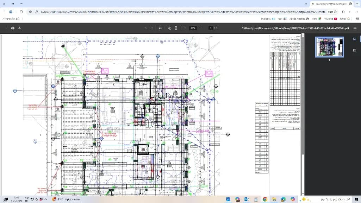Click the PDF vertical scrollbar
Screen dimensions: 361x203
(303, 95)
